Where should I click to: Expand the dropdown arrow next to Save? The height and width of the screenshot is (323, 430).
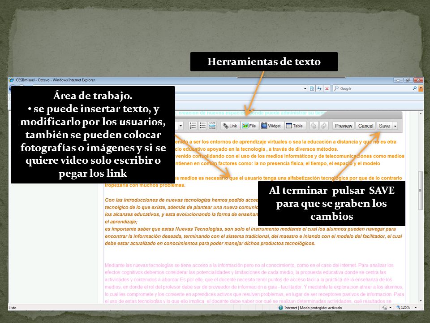click(x=395, y=126)
